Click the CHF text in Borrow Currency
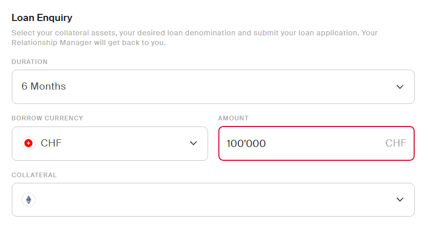428x232 pixels. (x=51, y=143)
